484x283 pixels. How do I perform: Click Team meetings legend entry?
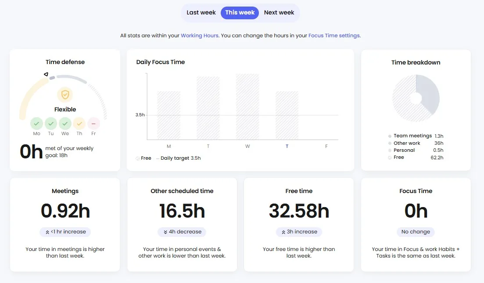[412, 136]
